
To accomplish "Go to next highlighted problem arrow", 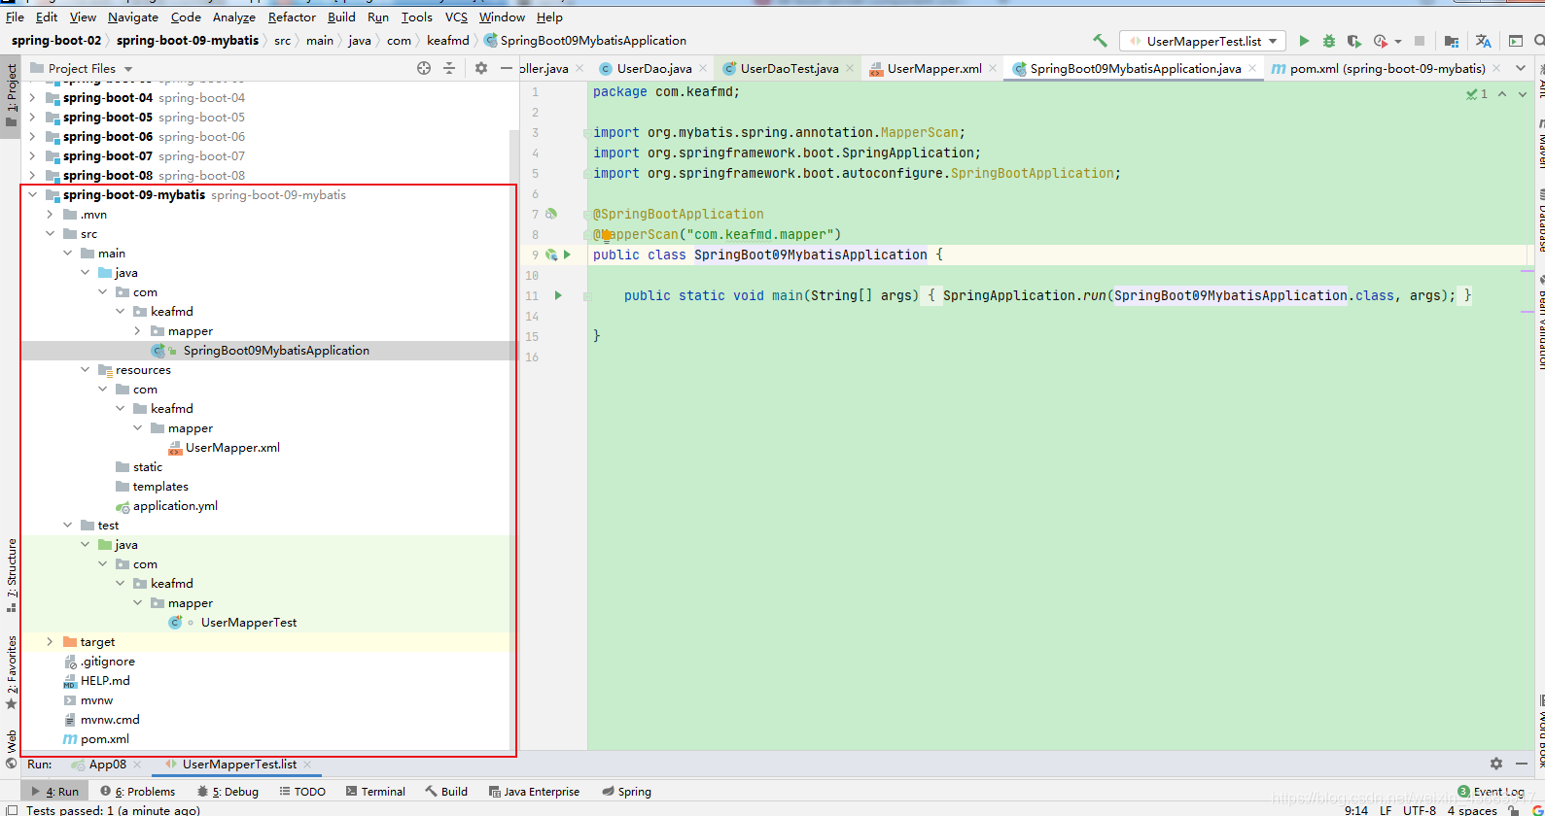I will pos(1523,94).
